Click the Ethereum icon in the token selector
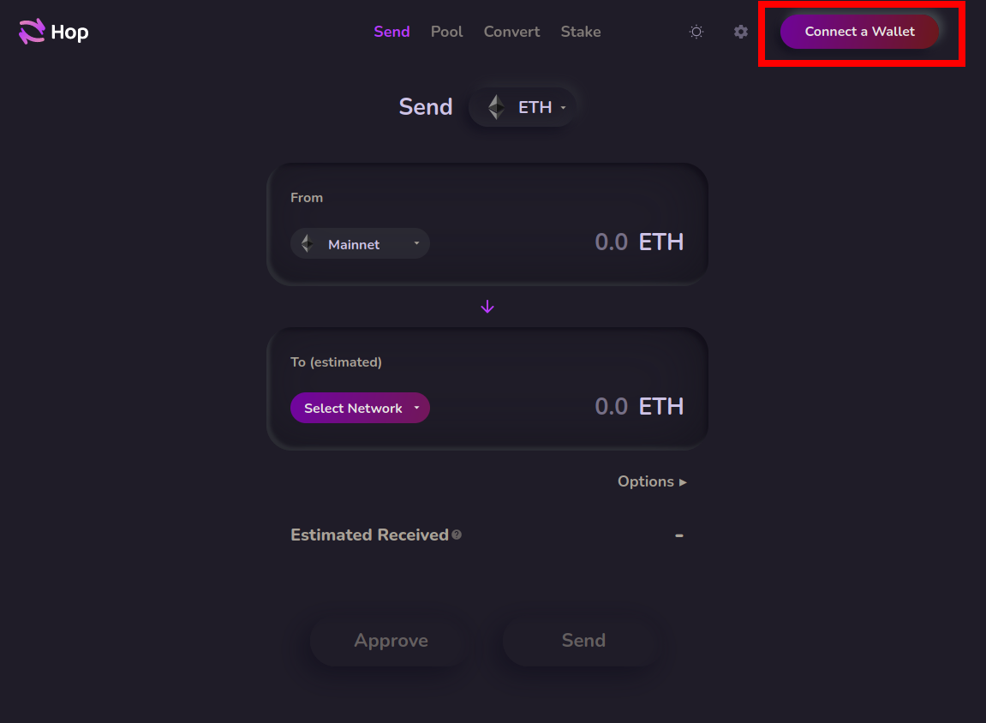986x723 pixels. click(495, 106)
